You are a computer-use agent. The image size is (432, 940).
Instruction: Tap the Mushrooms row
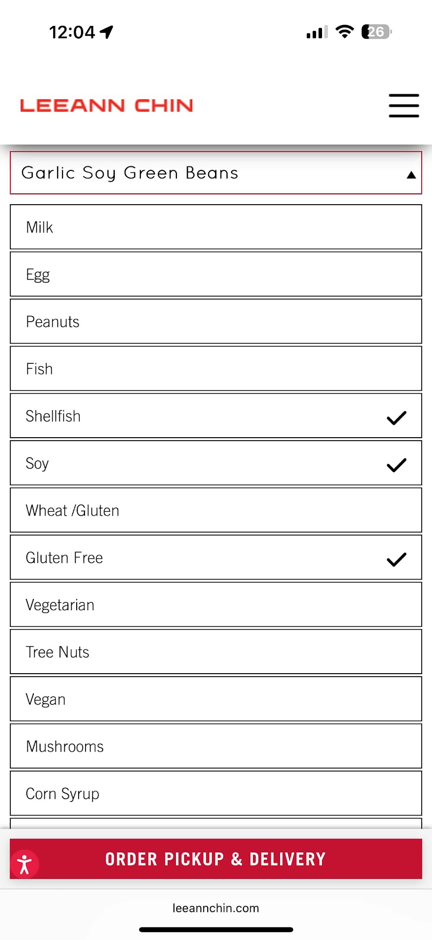click(216, 746)
